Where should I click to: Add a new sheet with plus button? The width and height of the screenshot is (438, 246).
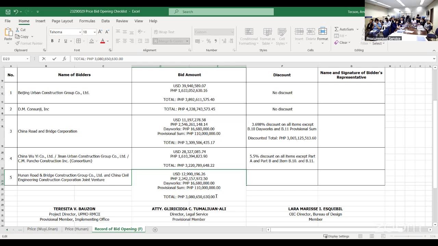click(x=155, y=230)
